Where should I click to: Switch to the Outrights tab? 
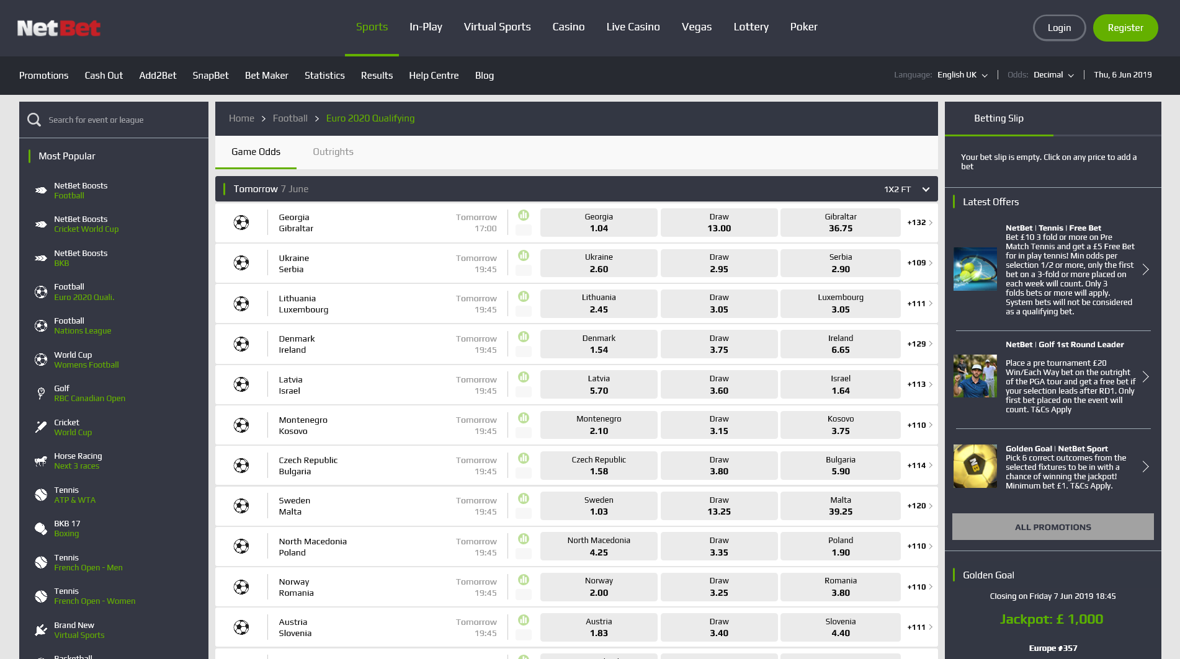333,152
